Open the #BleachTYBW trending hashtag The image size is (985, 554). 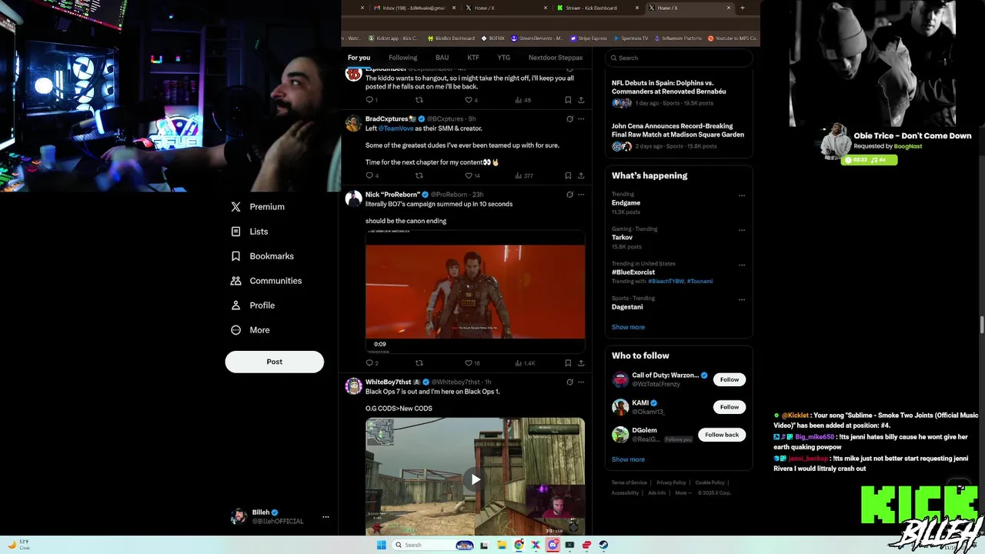(x=666, y=282)
